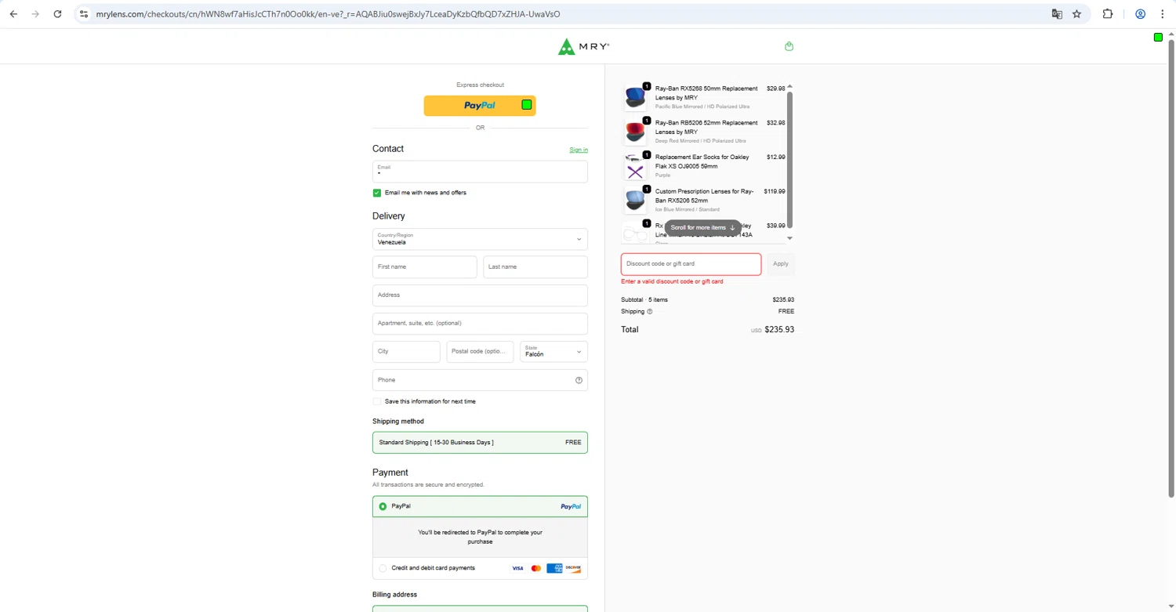Click the Custom Prescription Lenses thumbnail
Viewport: 1176px width, 612px height.
[x=635, y=201]
